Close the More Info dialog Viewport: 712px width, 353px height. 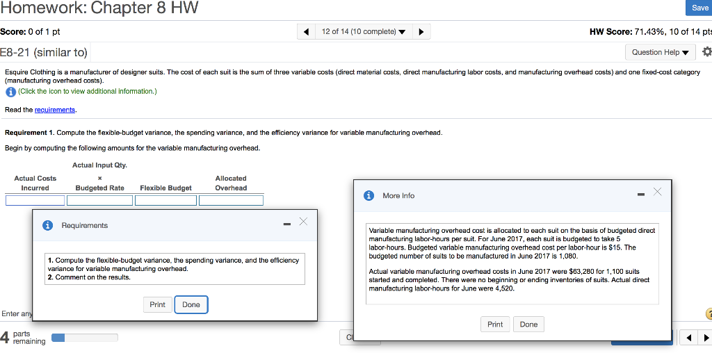click(x=657, y=192)
